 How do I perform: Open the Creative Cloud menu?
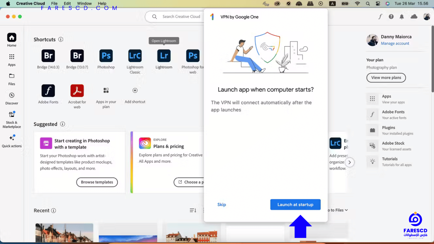pyautogui.click(x=31, y=3)
